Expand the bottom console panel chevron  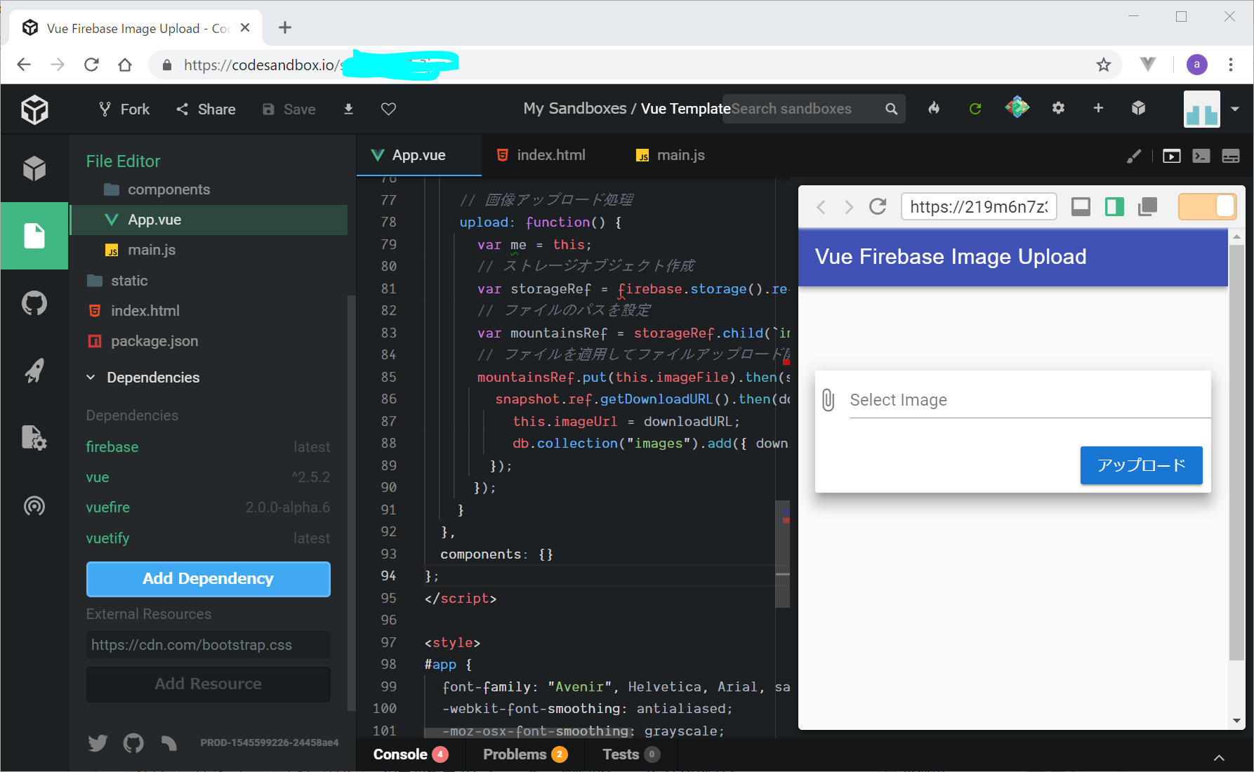tap(1219, 757)
